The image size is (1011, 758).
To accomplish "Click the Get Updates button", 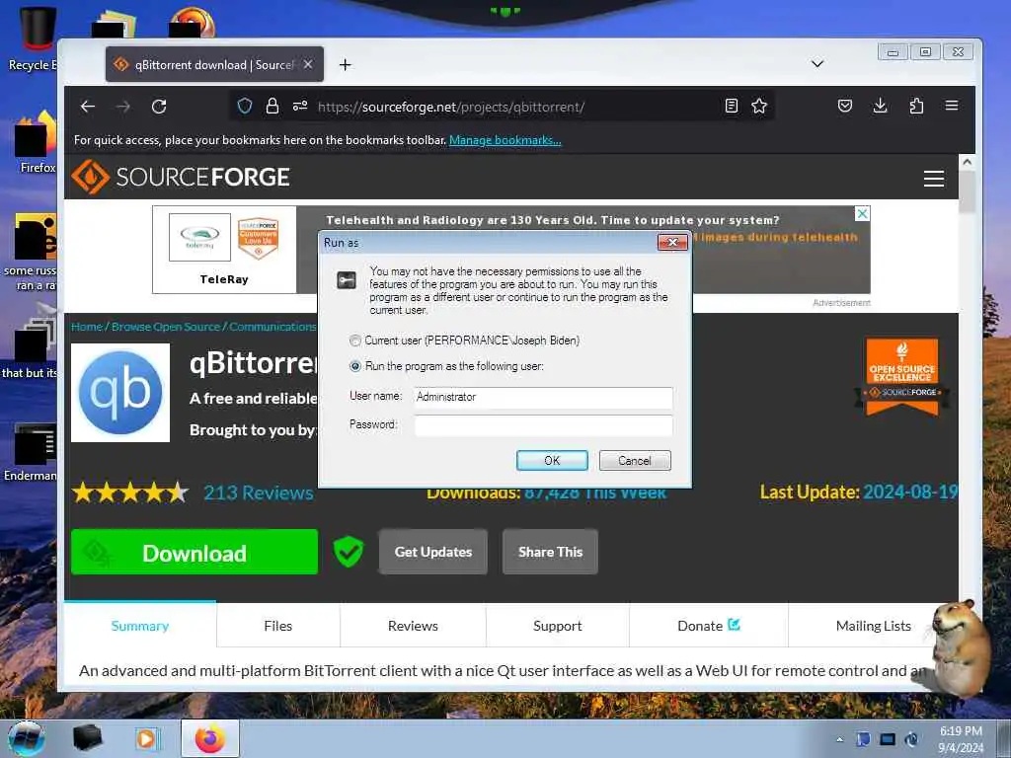I will click(433, 552).
